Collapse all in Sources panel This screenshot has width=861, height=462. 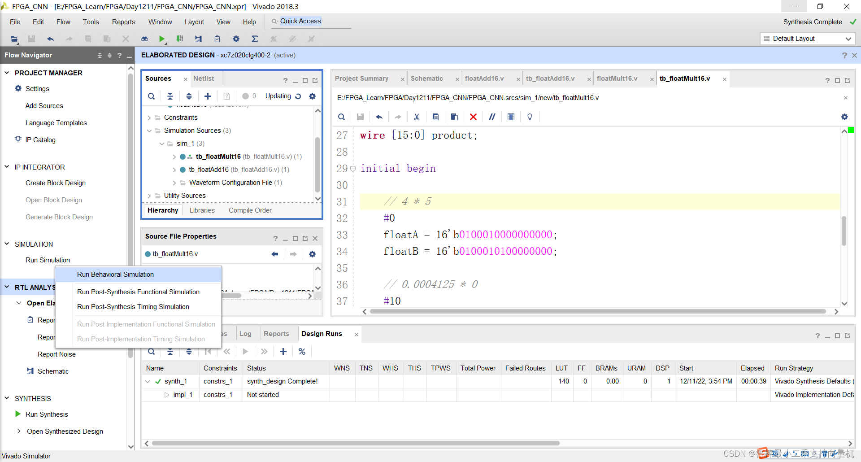pyautogui.click(x=170, y=96)
